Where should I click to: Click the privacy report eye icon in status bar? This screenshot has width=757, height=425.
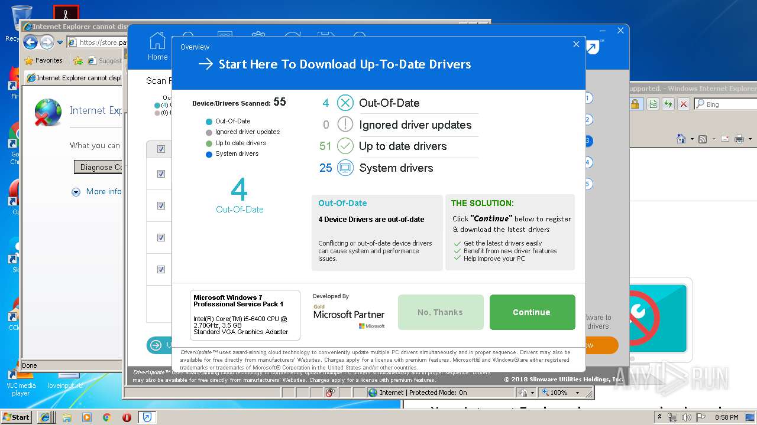[x=331, y=393]
